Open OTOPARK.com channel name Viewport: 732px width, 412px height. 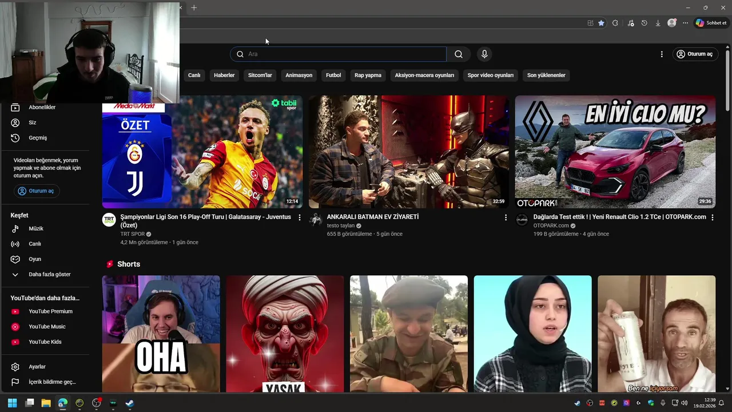[x=551, y=225]
